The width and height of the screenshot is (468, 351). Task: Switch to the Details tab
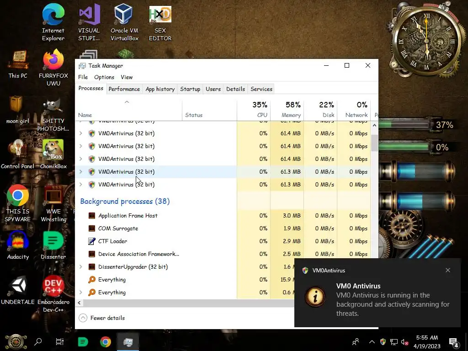[235, 89]
